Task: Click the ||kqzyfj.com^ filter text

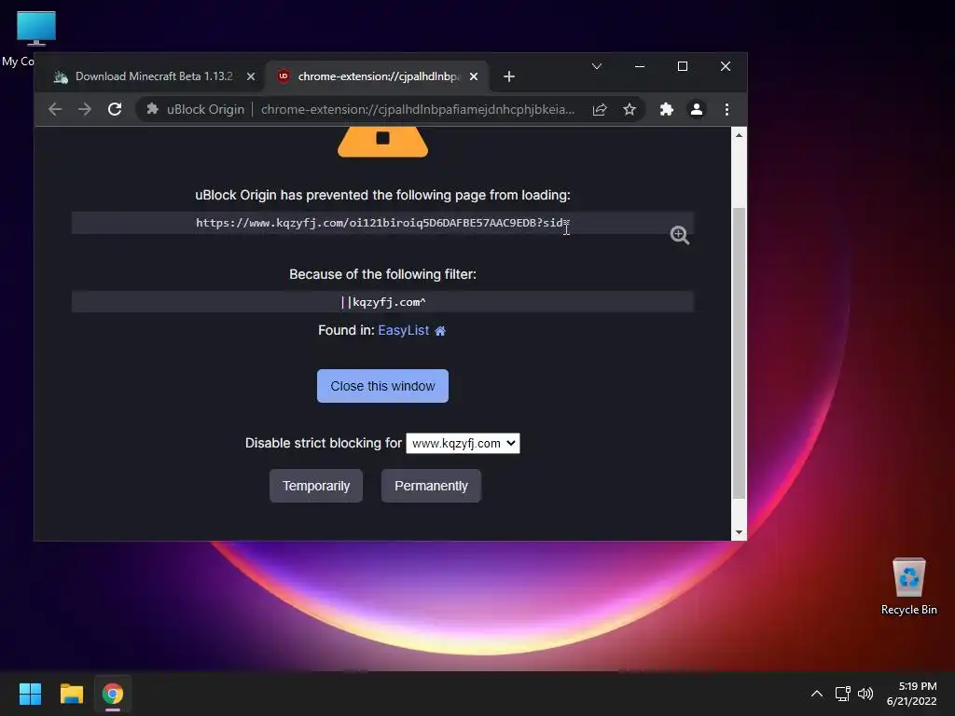Action: coord(382,302)
